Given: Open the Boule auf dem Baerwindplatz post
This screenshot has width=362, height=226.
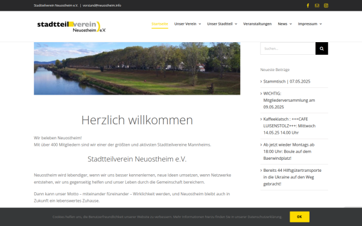Looking at the screenshot, I should tap(289, 151).
